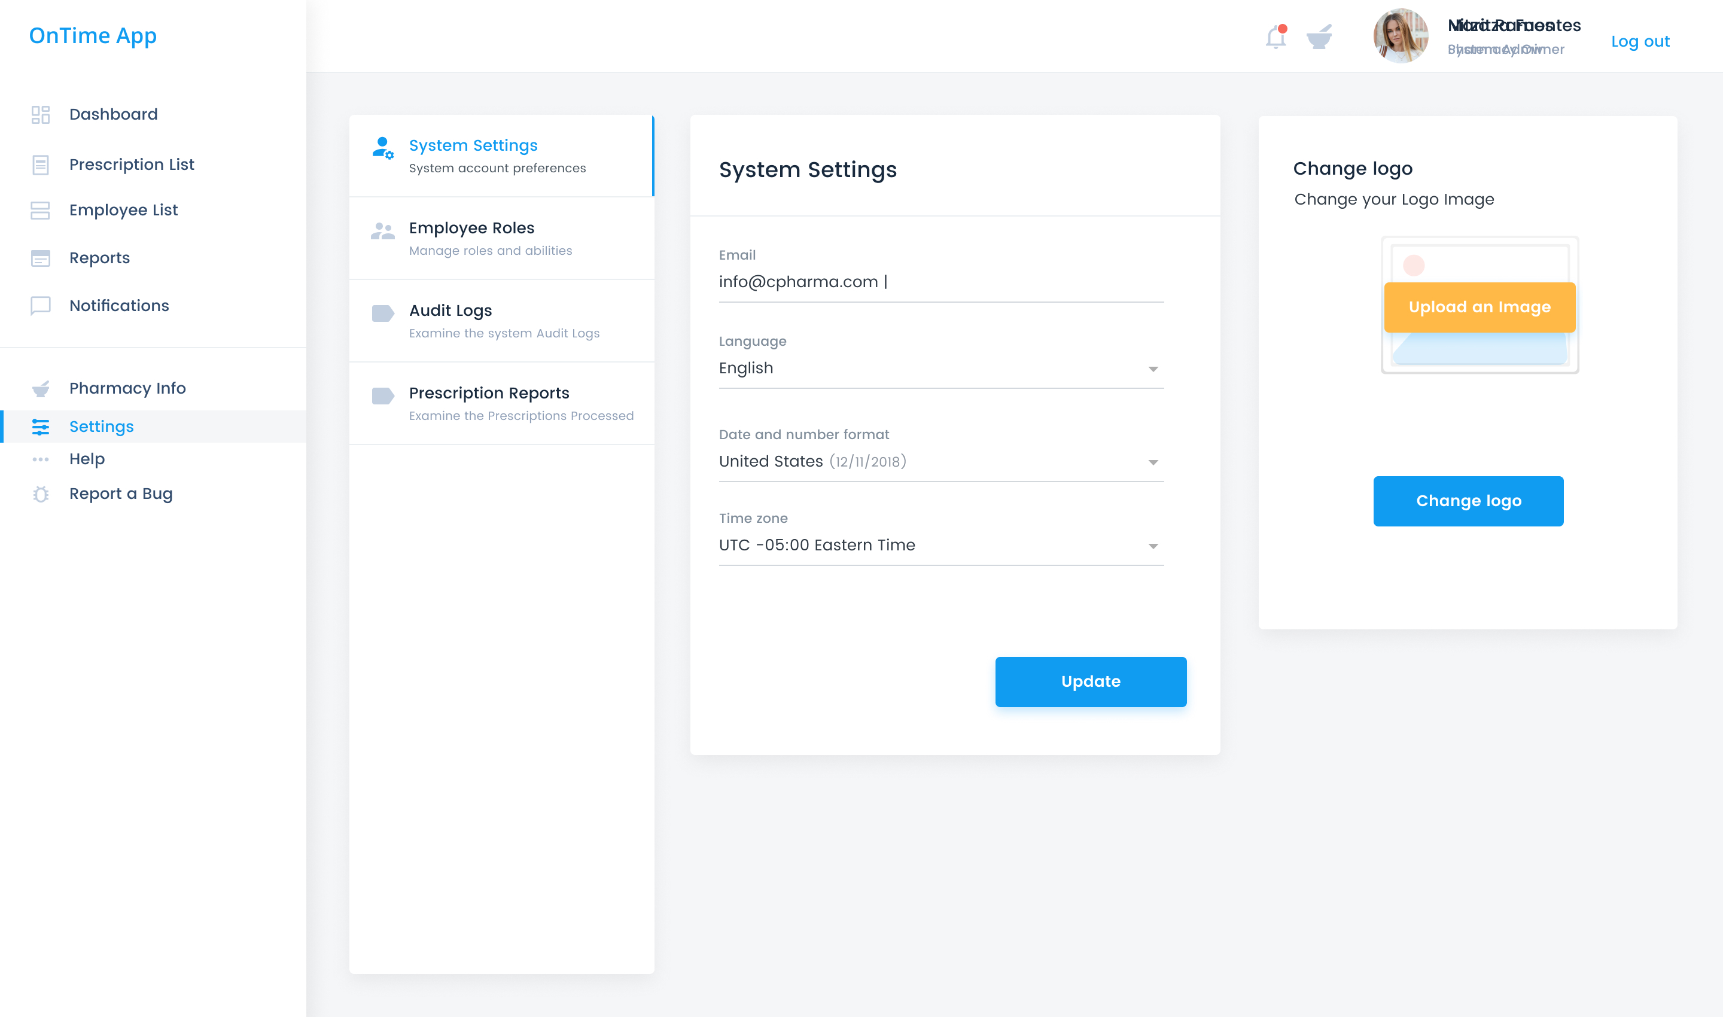This screenshot has width=1723, height=1017.
Task: Click the Prescription Reports tag icon
Action: [382, 395]
